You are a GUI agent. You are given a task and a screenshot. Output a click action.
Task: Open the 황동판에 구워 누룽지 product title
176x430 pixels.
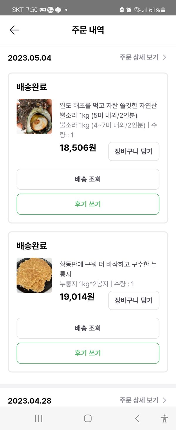[x=108, y=269]
